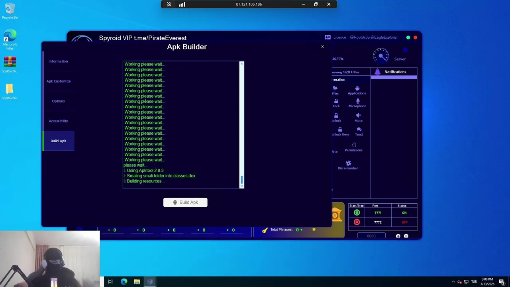Click the minus remove-port button
The image size is (510, 287).
[x=406, y=236]
